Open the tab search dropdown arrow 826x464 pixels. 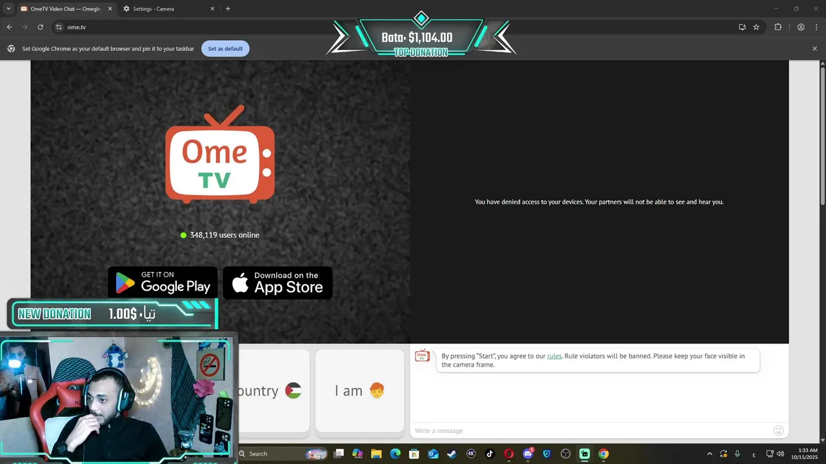point(8,8)
